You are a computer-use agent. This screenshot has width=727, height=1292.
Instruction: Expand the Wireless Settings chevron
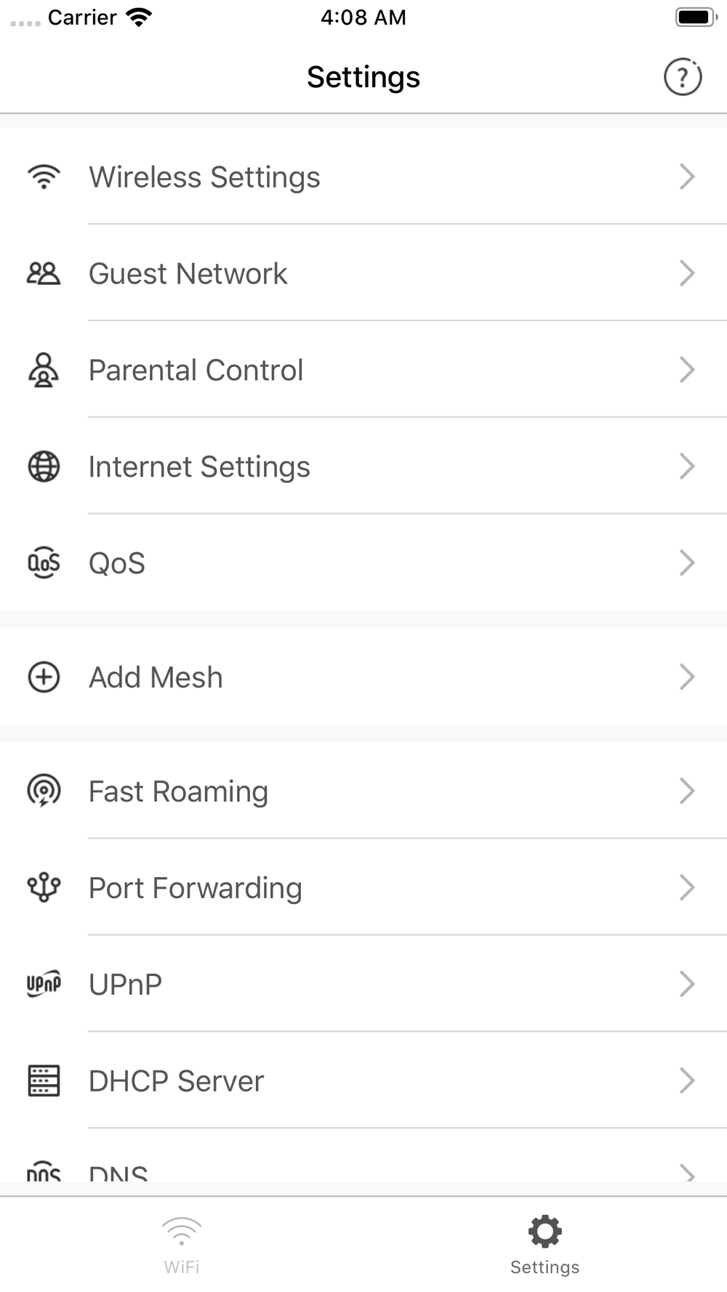point(687,177)
